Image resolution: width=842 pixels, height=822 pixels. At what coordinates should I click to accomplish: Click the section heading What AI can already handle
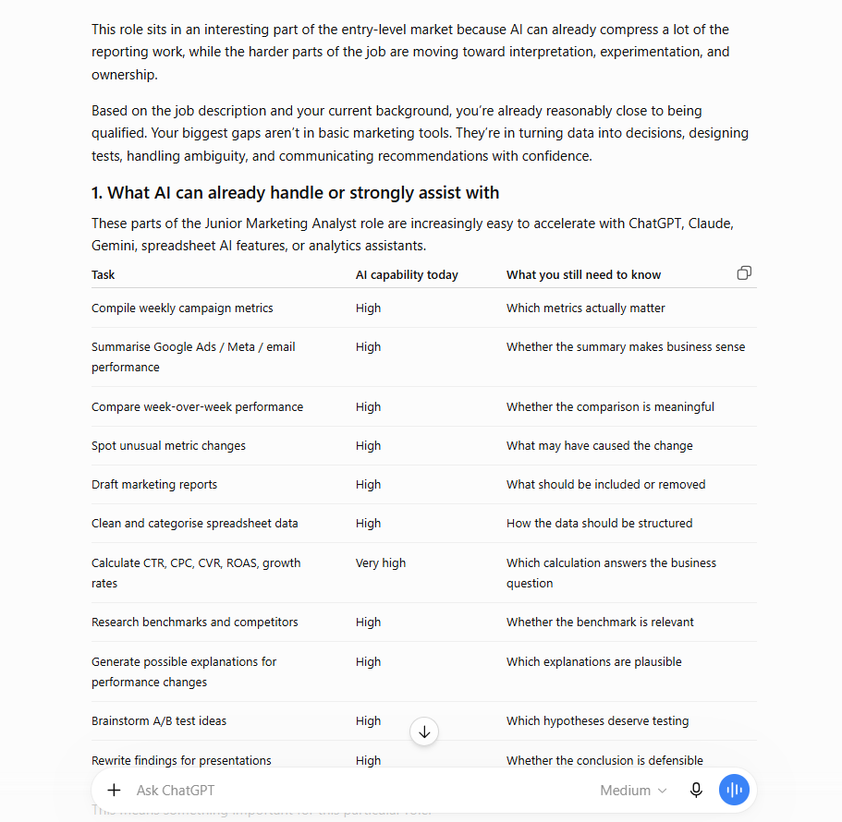tap(296, 193)
